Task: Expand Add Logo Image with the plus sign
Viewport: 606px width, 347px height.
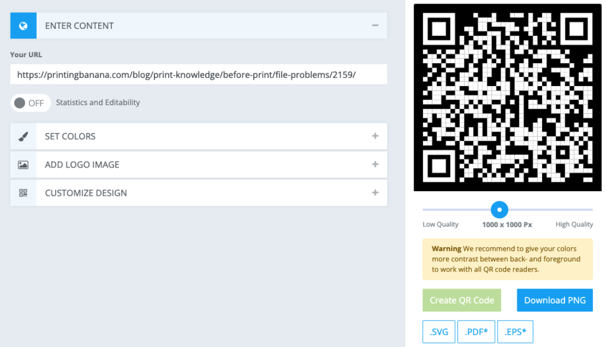Action: click(375, 164)
